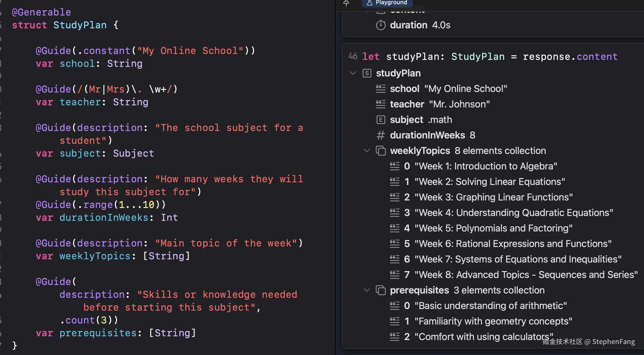Collapse the studyPlan tree node
Viewport: 644px width, 355px height.
(353, 73)
